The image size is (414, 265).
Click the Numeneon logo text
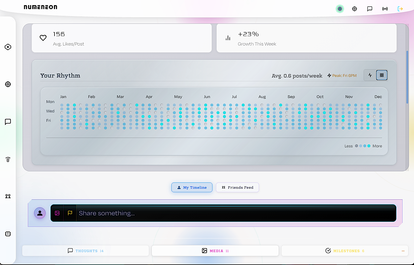[40, 7]
